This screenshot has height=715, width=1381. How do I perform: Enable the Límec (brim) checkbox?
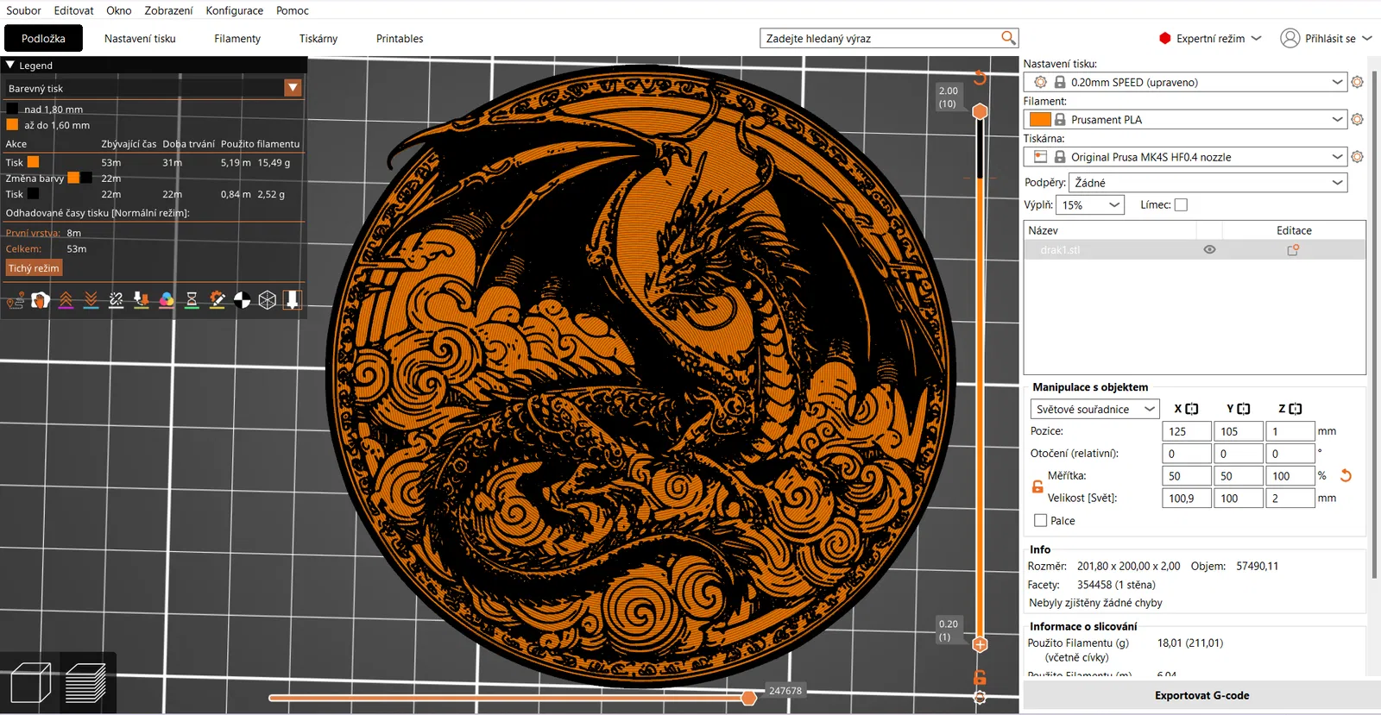pyautogui.click(x=1181, y=204)
